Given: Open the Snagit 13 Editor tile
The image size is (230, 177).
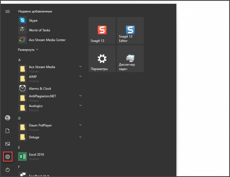Looking at the screenshot, I should (x=130, y=30).
